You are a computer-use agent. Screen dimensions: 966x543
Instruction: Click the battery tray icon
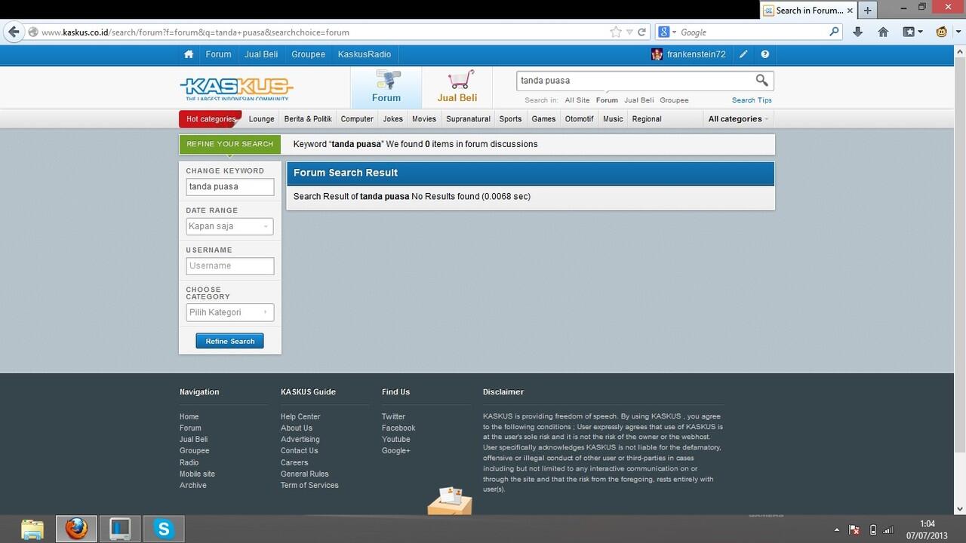pos(873,529)
